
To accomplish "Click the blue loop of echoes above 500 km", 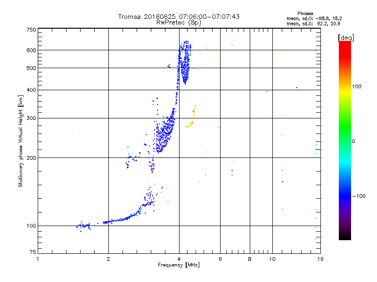I will (185, 63).
